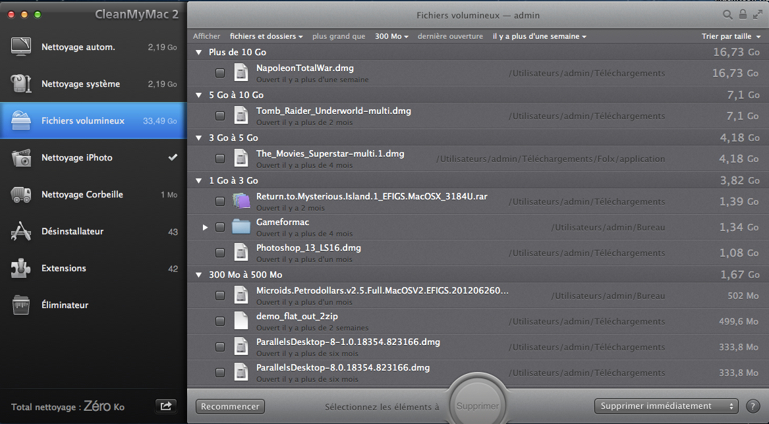Collapse the 5 Go à 10 Go group
This screenshot has height=424, width=769.
pyautogui.click(x=198, y=95)
